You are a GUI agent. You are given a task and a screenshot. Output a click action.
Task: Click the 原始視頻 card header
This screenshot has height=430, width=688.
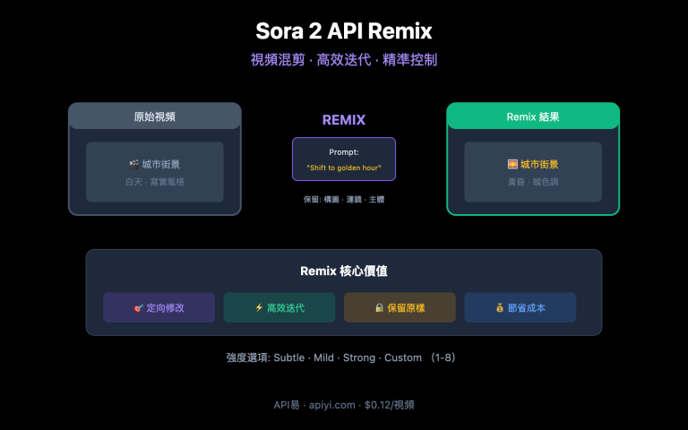click(x=155, y=116)
